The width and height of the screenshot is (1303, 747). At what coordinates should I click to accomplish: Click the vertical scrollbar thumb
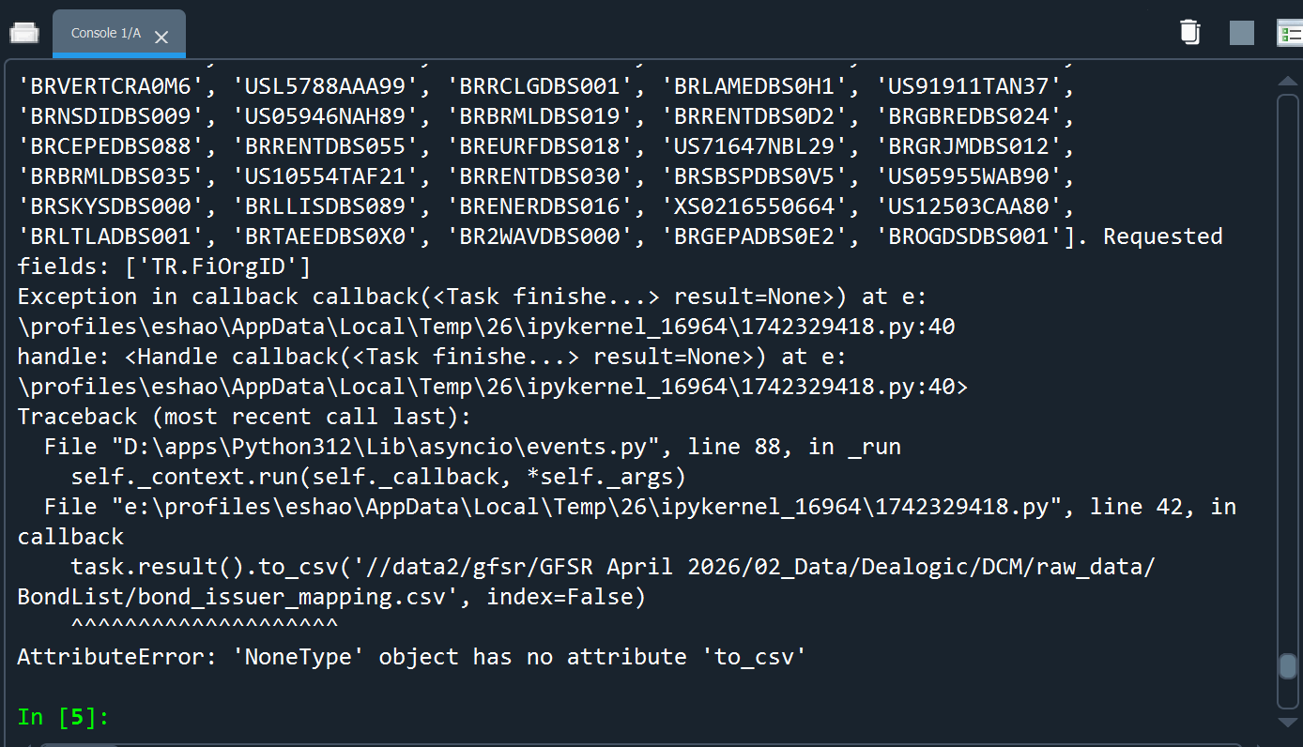pos(1288,665)
